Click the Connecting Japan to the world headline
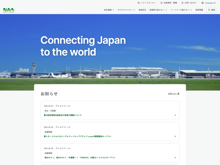 (x=83, y=46)
